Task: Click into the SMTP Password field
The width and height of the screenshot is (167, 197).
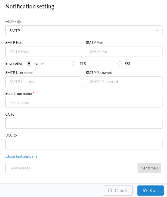Action: click(x=124, y=82)
